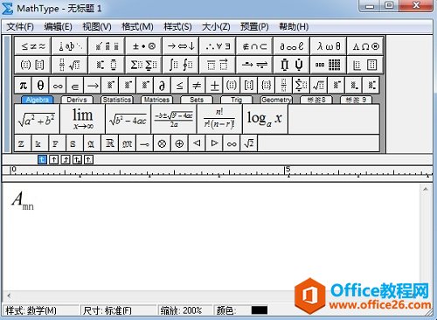Switch to the Trig tab
Viewport: 437px width, 320px height.
pos(236,100)
